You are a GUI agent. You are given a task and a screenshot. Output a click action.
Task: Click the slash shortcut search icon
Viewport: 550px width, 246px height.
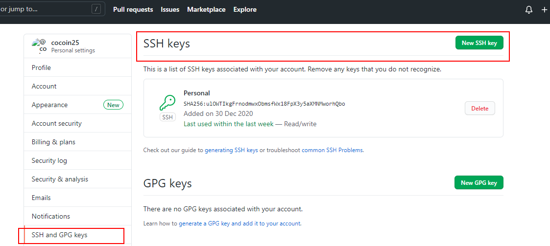click(96, 9)
